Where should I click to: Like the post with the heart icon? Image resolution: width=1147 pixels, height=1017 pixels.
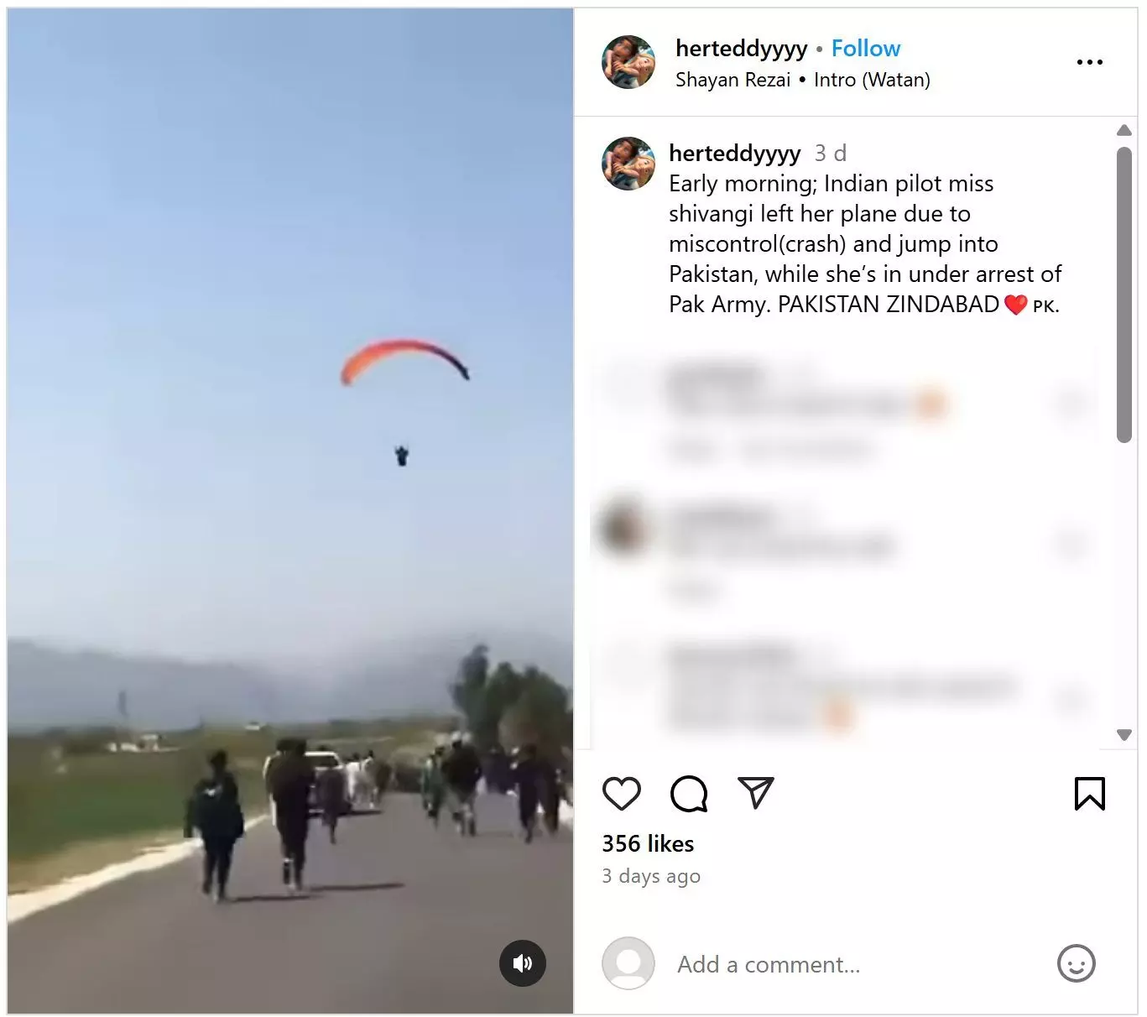pyautogui.click(x=621, y=794)
